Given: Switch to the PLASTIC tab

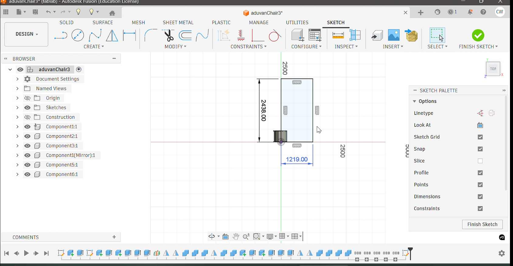Looking at the screenshot, I should [221, 22].
